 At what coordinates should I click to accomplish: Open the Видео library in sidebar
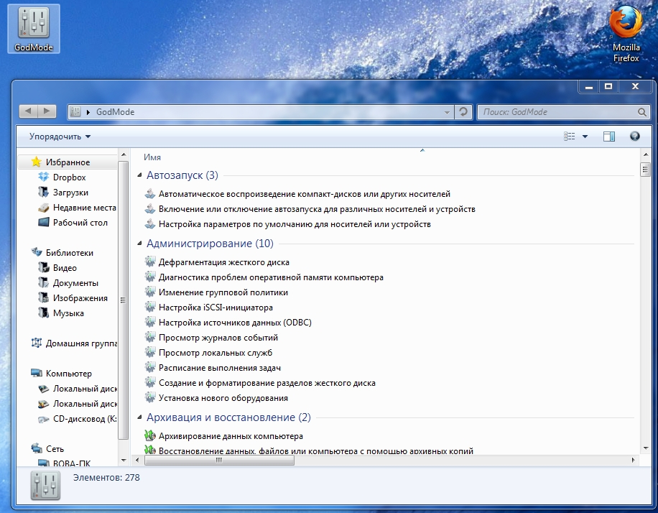point(65,268)
